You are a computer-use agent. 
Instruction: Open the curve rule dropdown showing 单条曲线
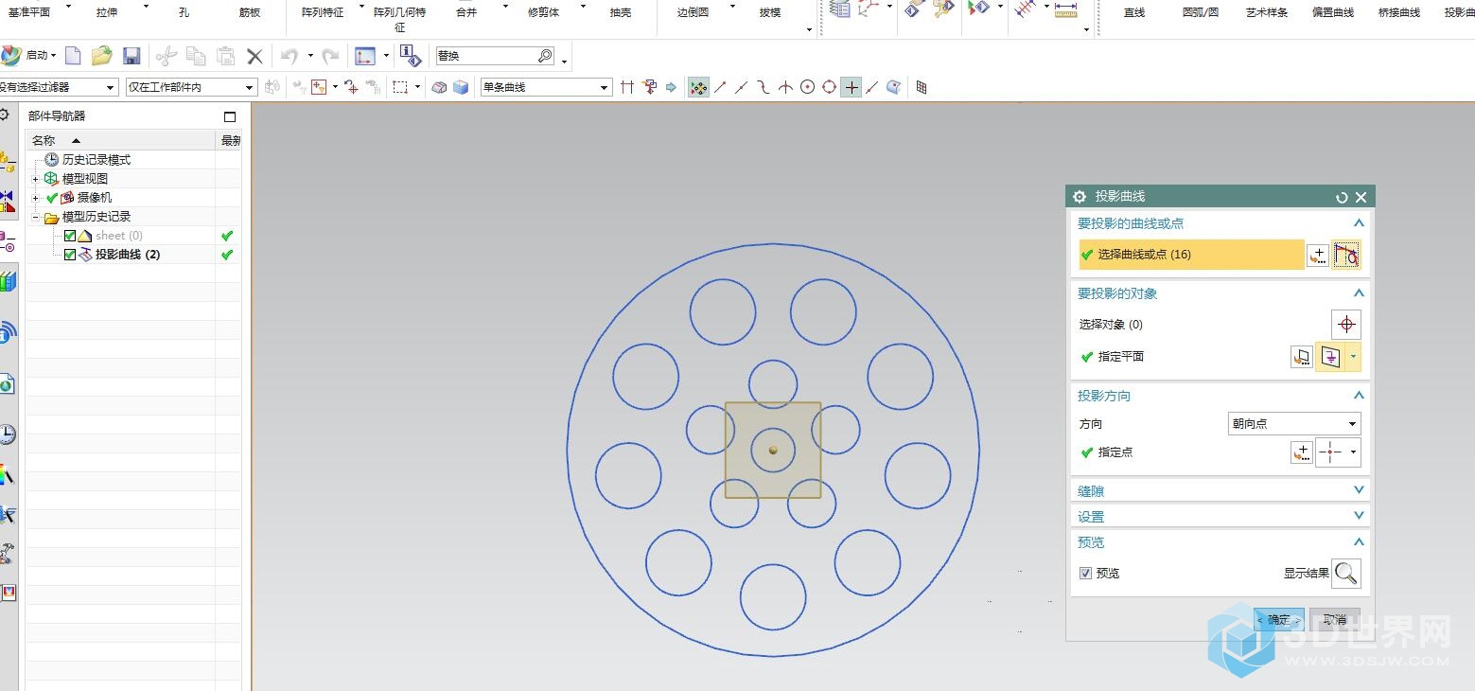coord(546,87)
